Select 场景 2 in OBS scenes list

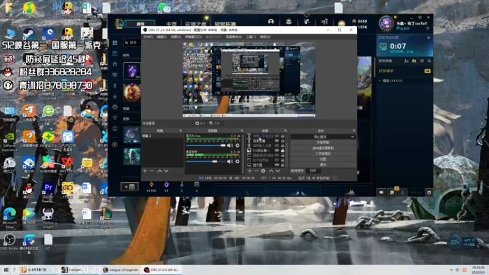[162, 136]
